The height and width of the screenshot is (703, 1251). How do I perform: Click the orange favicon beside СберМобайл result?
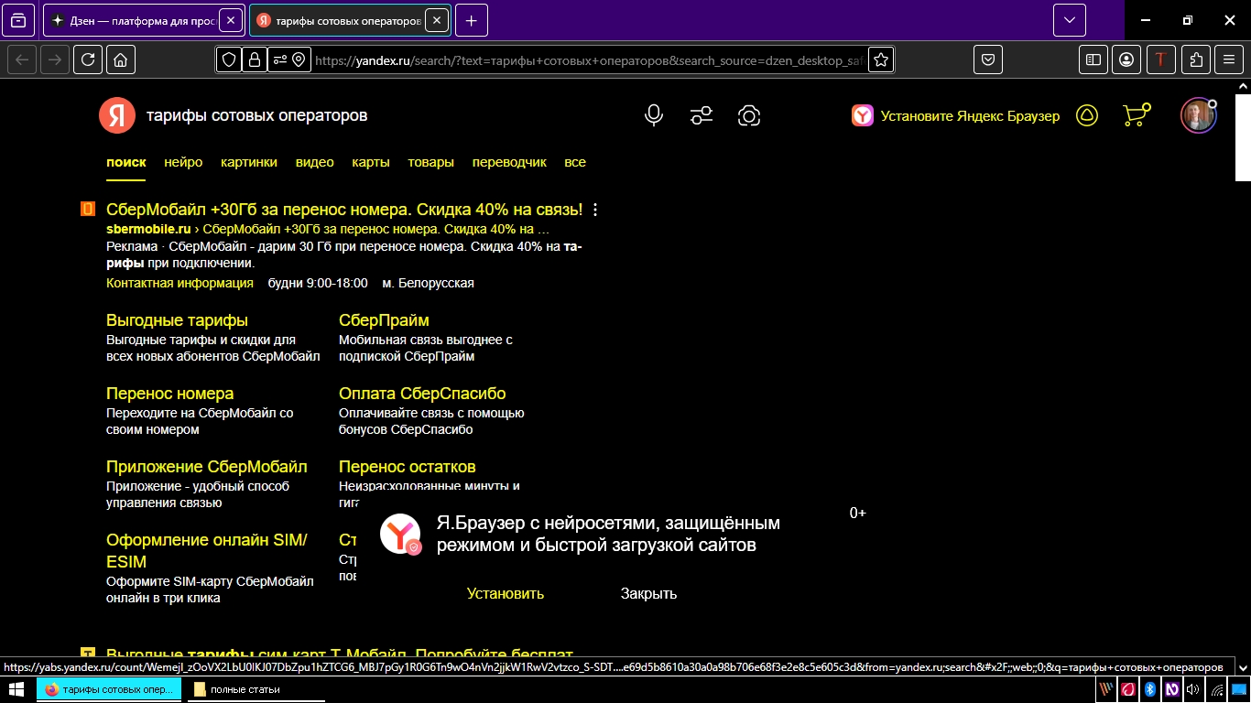pyautogui.click(x=88, y=210)
